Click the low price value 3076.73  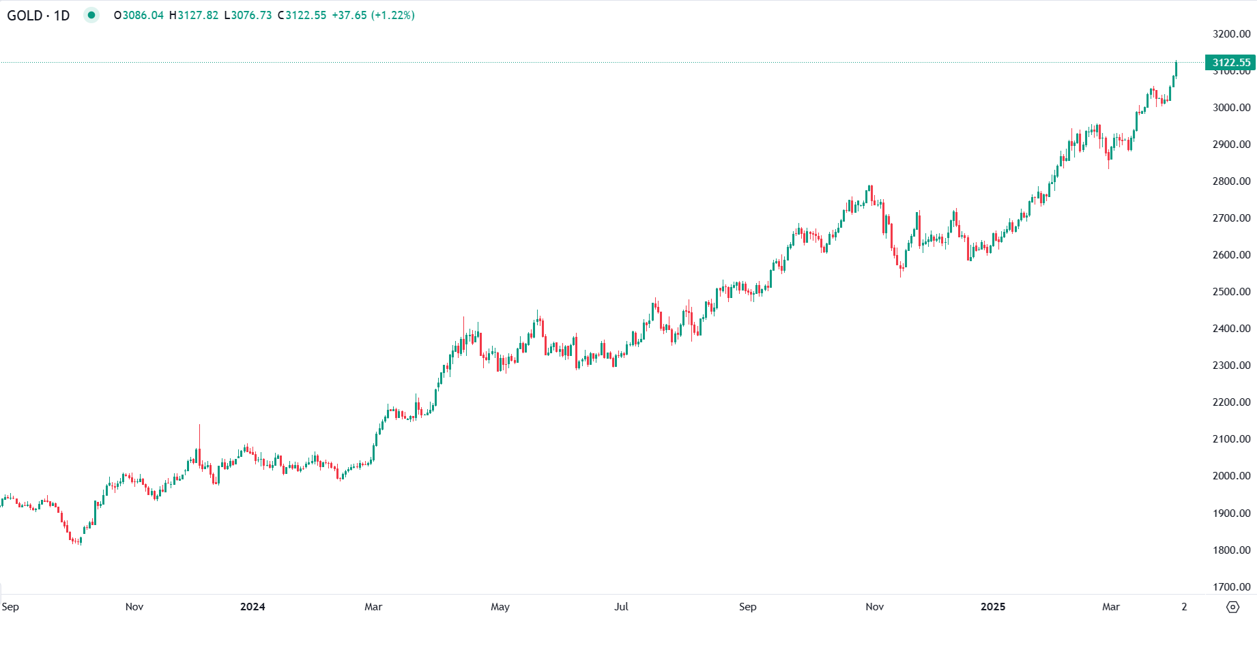251,15
